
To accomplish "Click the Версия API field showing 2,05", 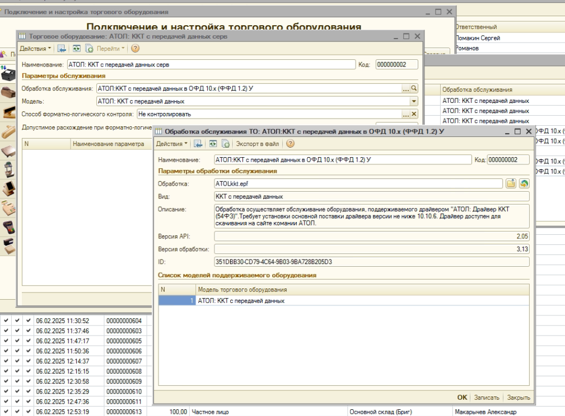I will 371,236.
